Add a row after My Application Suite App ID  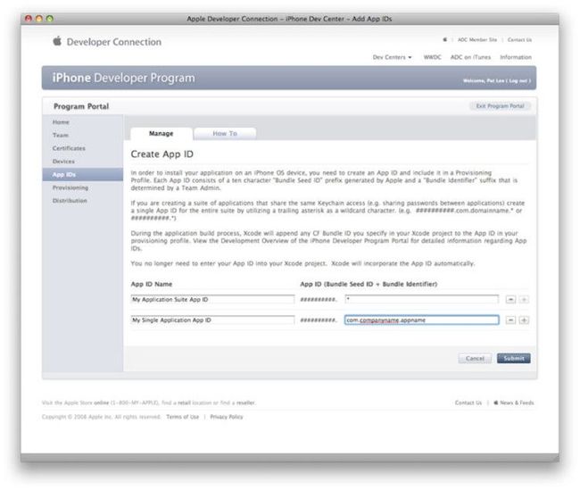[x=524, y=299]
